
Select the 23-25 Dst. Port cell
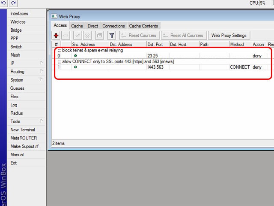(158, 56)
